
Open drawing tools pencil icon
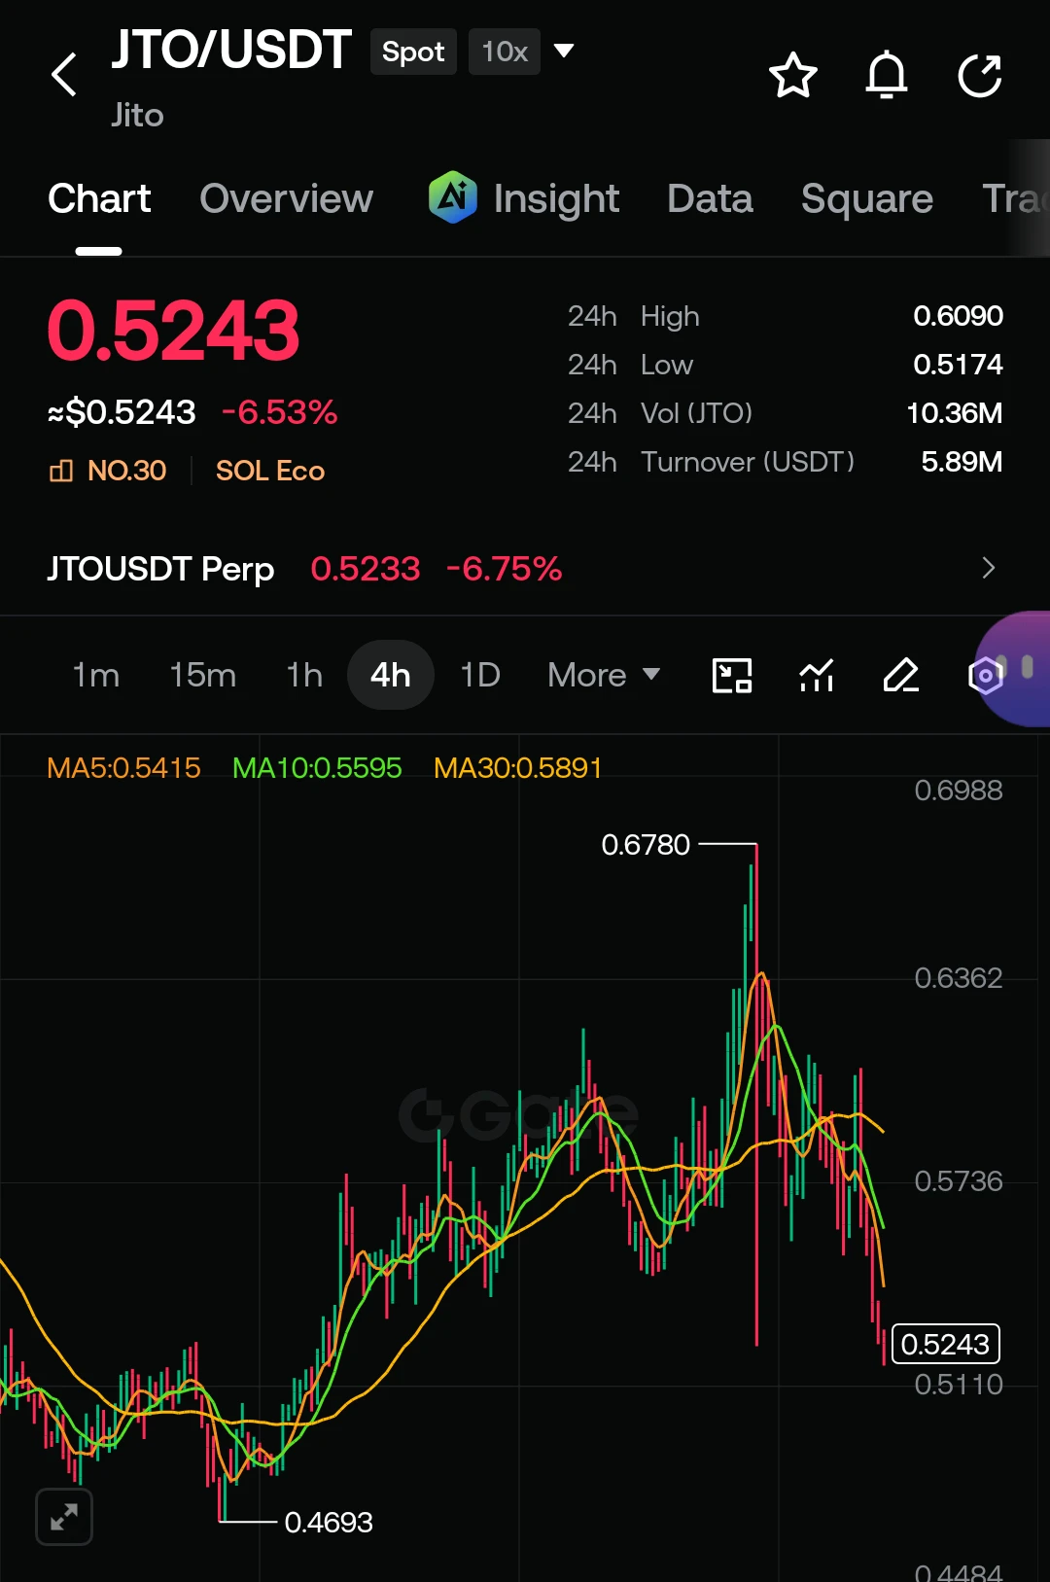point(901,675)
